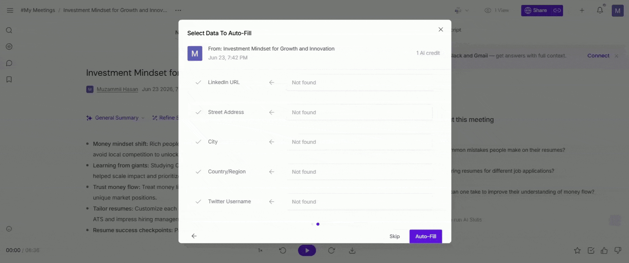This screenshot has height=263, width=629.
Task: Click suggested question about resume mistakes
Action: tap(508, 150)
